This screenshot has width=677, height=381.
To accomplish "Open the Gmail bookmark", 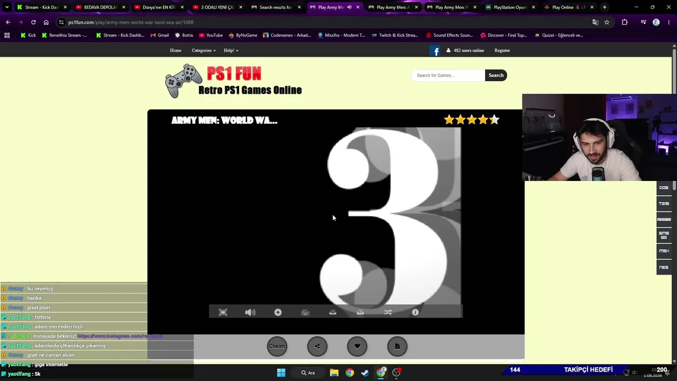I will pyautogui.click(x=159, y=35).
